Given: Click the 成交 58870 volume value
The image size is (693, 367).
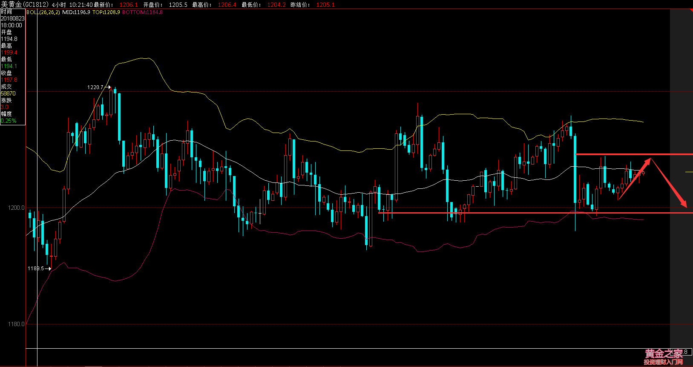Looking at the screenshot, I should (x=8, y=94).
